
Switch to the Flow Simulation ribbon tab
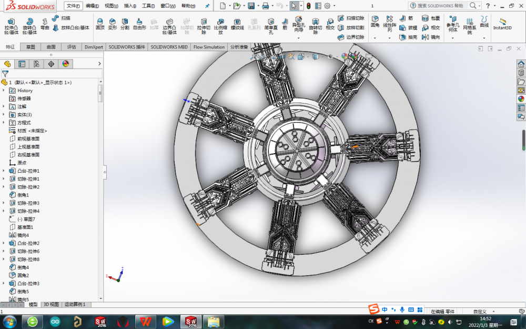pyautogui.click(x=209, y=47)
